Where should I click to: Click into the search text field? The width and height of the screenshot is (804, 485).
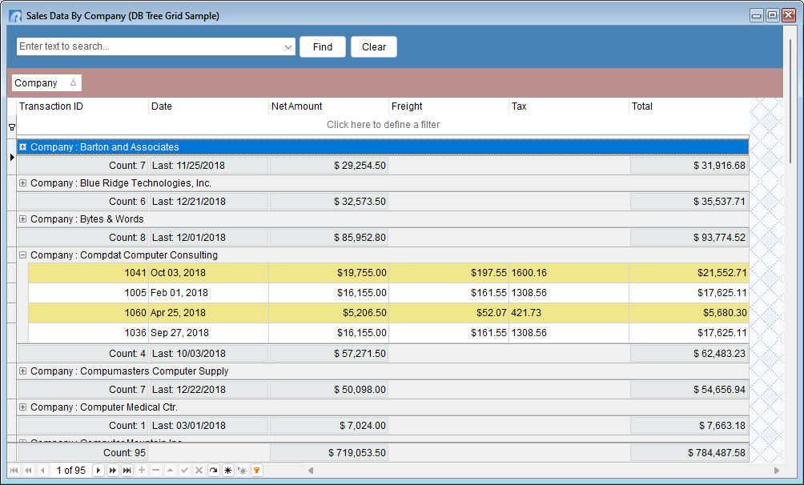pyautogui.click(x=150, y=46)
